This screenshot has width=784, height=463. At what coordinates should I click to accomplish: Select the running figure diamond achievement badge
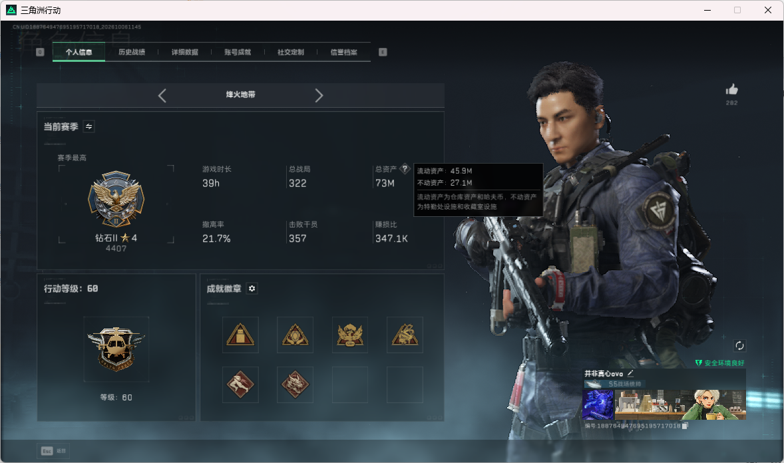pyautogui.click(x=240, y=385)
